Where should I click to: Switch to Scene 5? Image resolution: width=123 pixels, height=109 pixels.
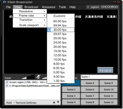pyautogui.click(x=90, y=83)
